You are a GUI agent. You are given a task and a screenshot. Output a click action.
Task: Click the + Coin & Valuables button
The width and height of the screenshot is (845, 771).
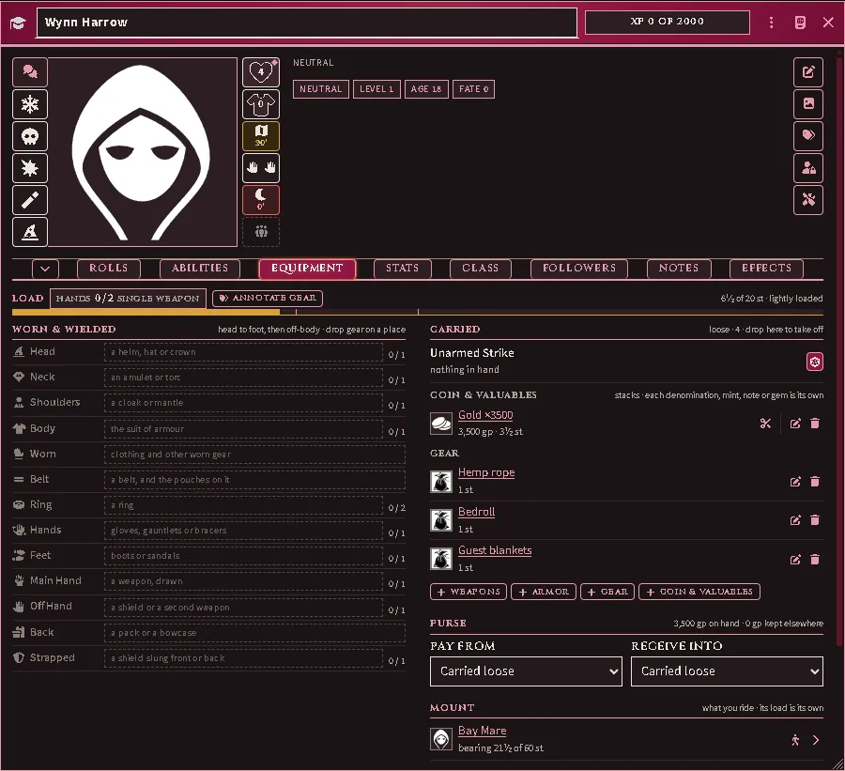699,592
